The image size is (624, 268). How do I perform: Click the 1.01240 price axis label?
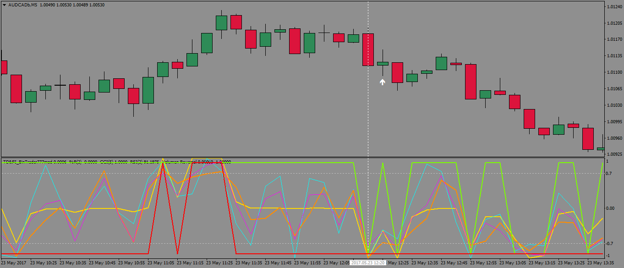click(x=613, y=7)
